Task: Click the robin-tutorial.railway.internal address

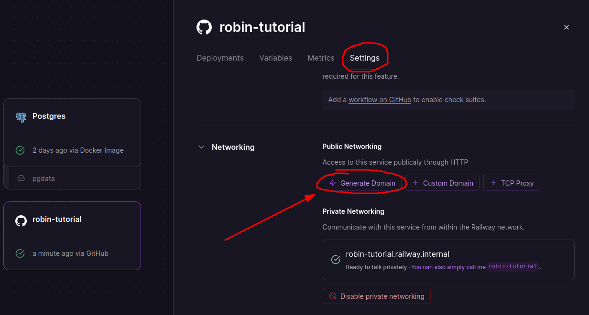Action: (x=397, y=254)
